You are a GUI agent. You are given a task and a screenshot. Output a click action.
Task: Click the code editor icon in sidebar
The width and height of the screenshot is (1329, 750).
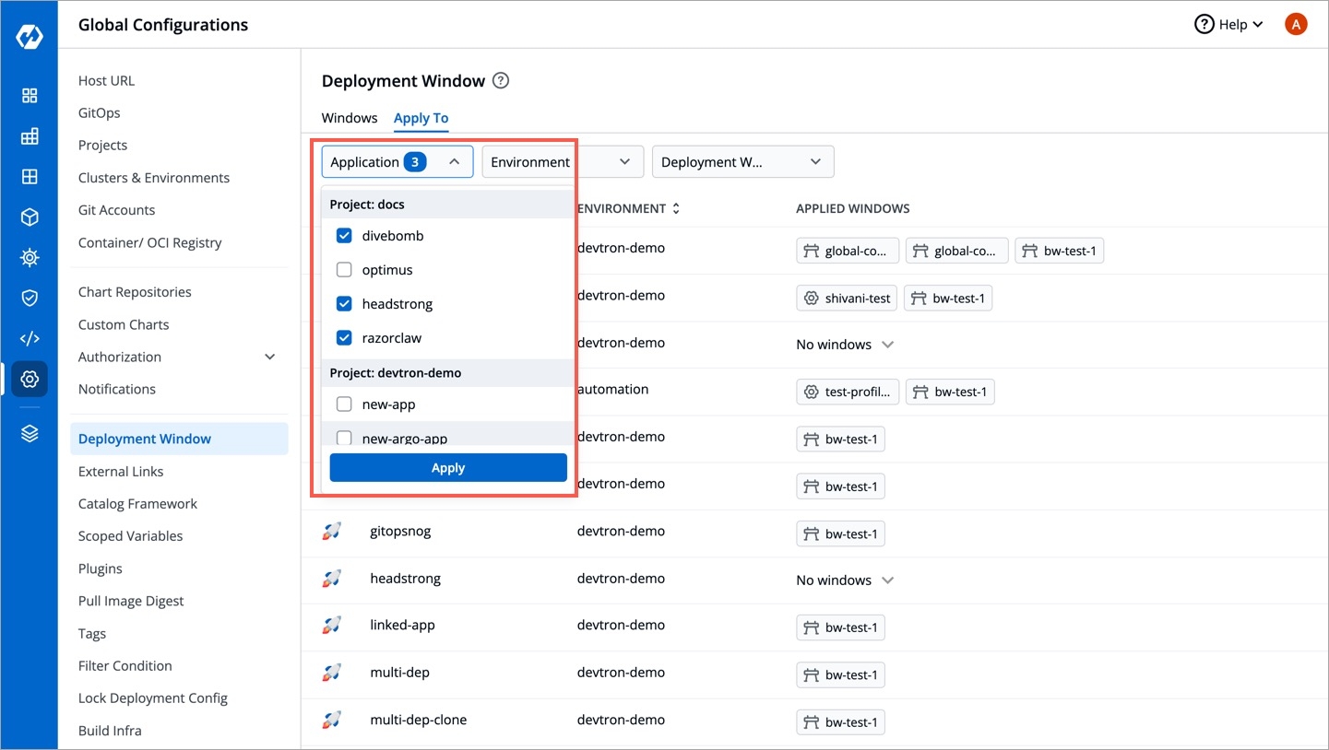[30, 338]
